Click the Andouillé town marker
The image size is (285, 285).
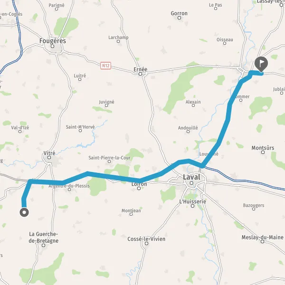(188, 132)
